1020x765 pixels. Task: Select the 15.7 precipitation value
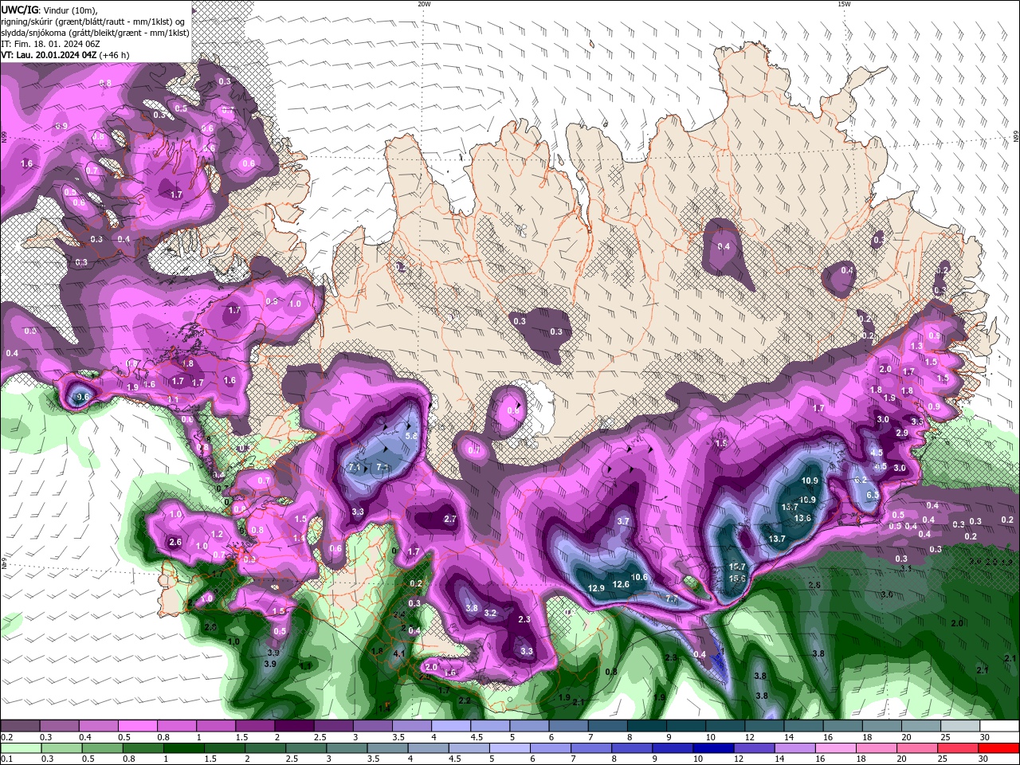pos(738,567)
